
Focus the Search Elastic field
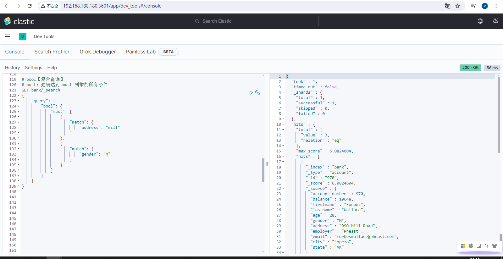(x=256, y=21)
